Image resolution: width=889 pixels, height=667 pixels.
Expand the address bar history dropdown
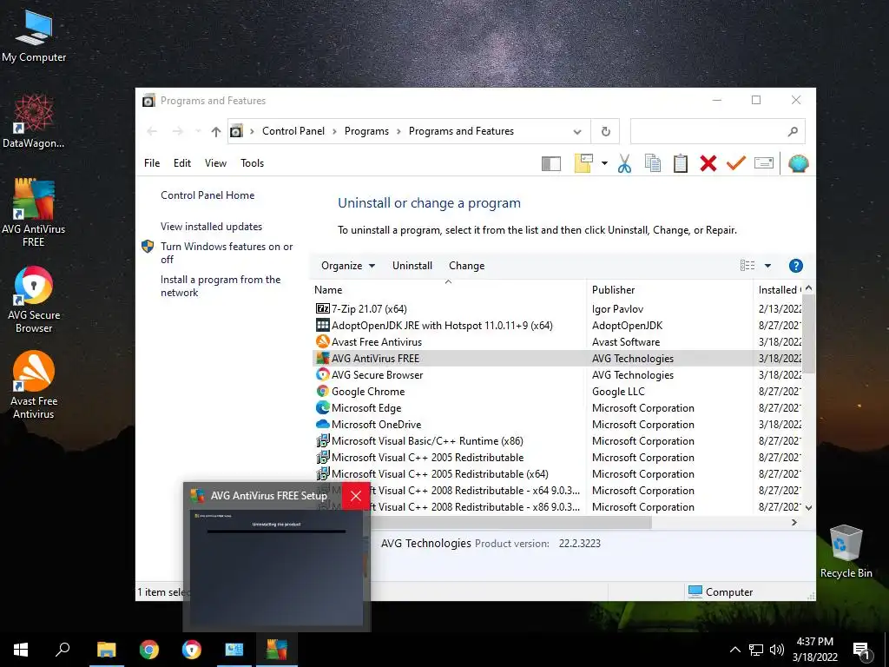(x=576, y=132)
